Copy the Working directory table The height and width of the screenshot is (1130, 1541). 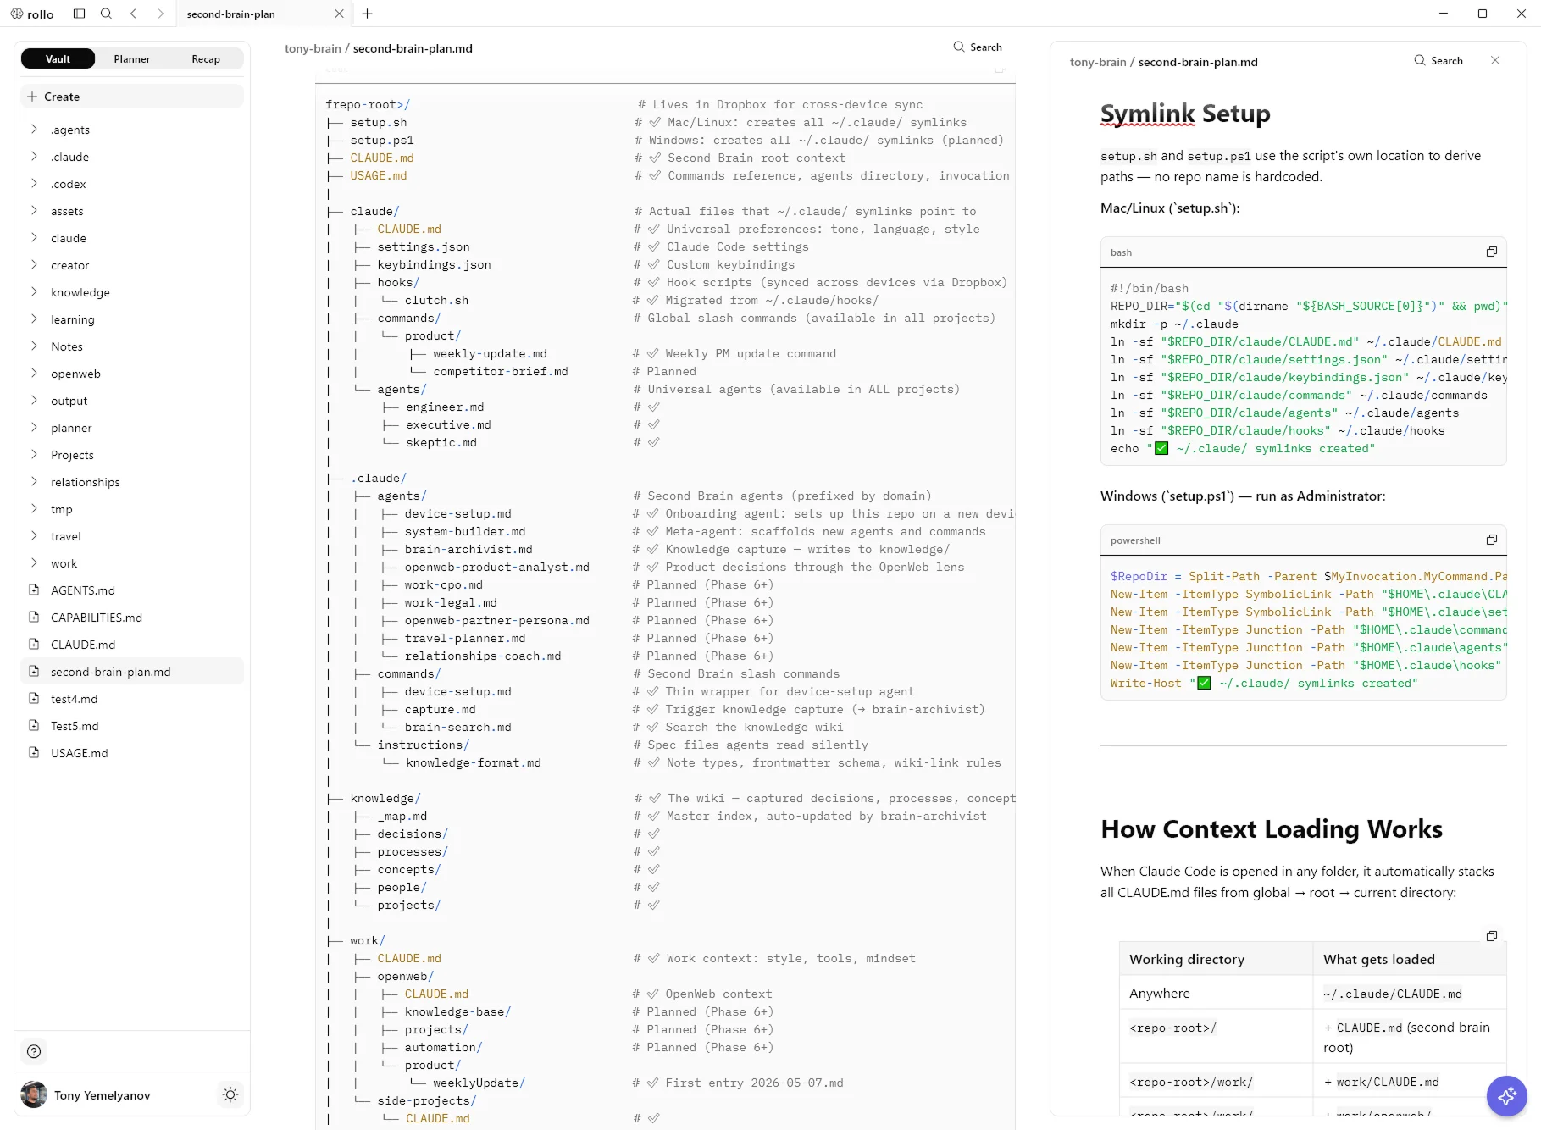[1492, 936]
